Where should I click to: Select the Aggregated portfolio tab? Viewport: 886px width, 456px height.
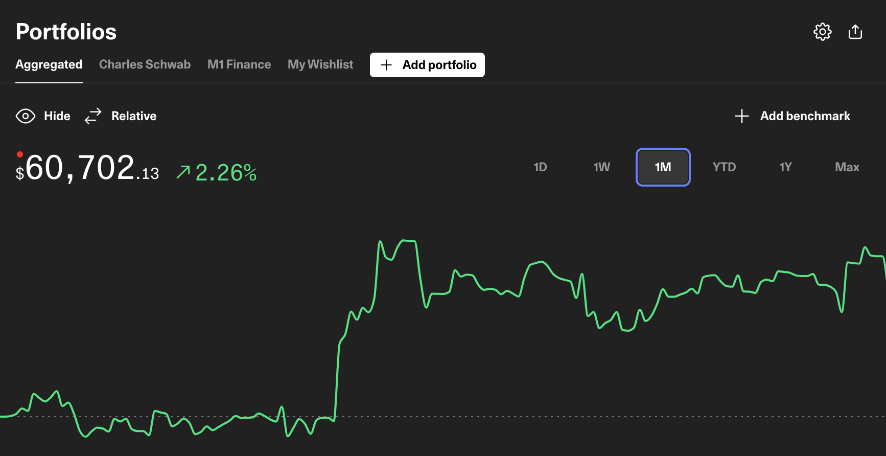tap(49, 64)
